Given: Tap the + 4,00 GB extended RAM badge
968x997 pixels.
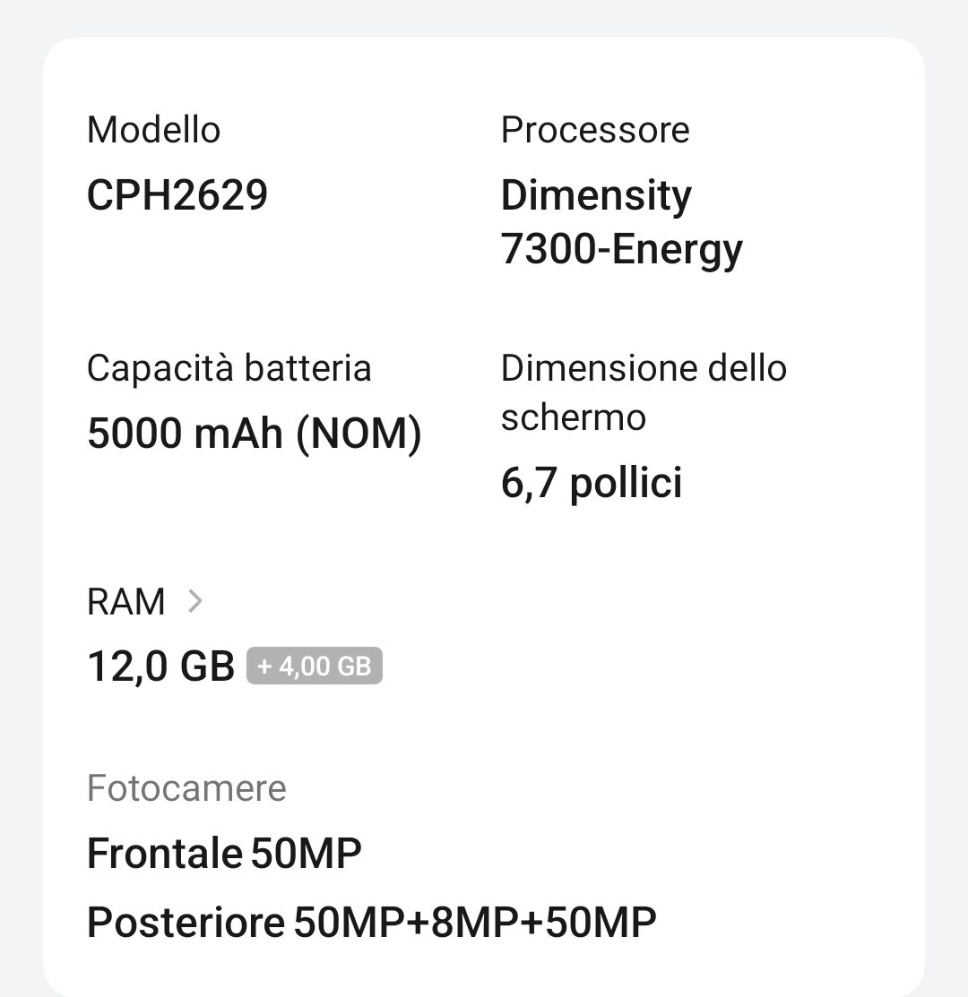Looking at the screenshot, I should pyautogui.click(x=315, y=666).
